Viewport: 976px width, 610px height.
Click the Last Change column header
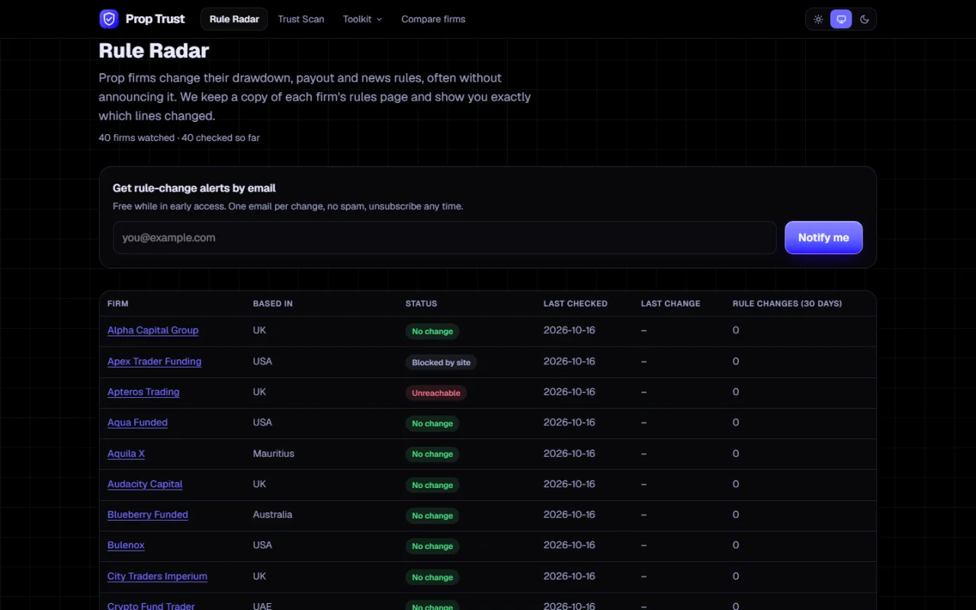click(671, 303)
